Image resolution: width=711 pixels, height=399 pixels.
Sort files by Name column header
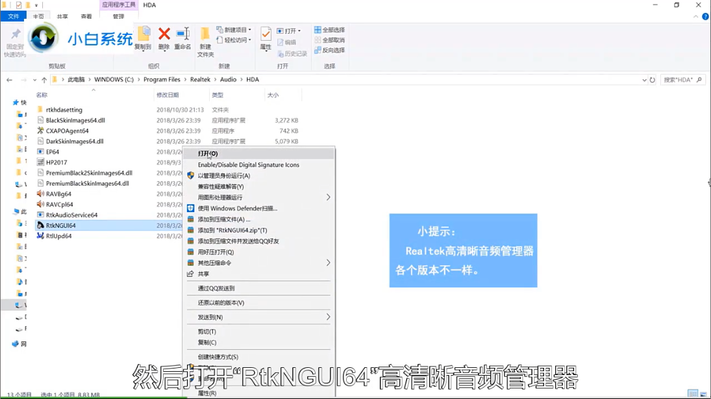click(x=42, y=95)
